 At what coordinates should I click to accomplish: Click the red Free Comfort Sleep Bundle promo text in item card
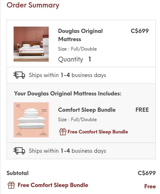click(x=98, y=132)
